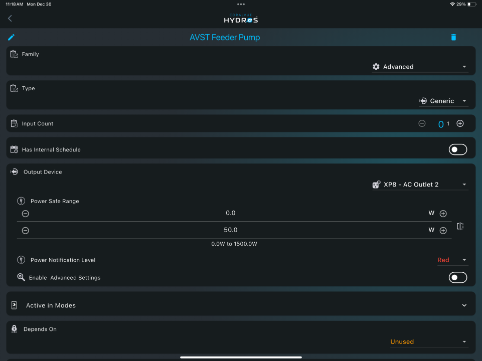
Task: Click minus icon for 0.0 W minimum
Action: [26, 214]
